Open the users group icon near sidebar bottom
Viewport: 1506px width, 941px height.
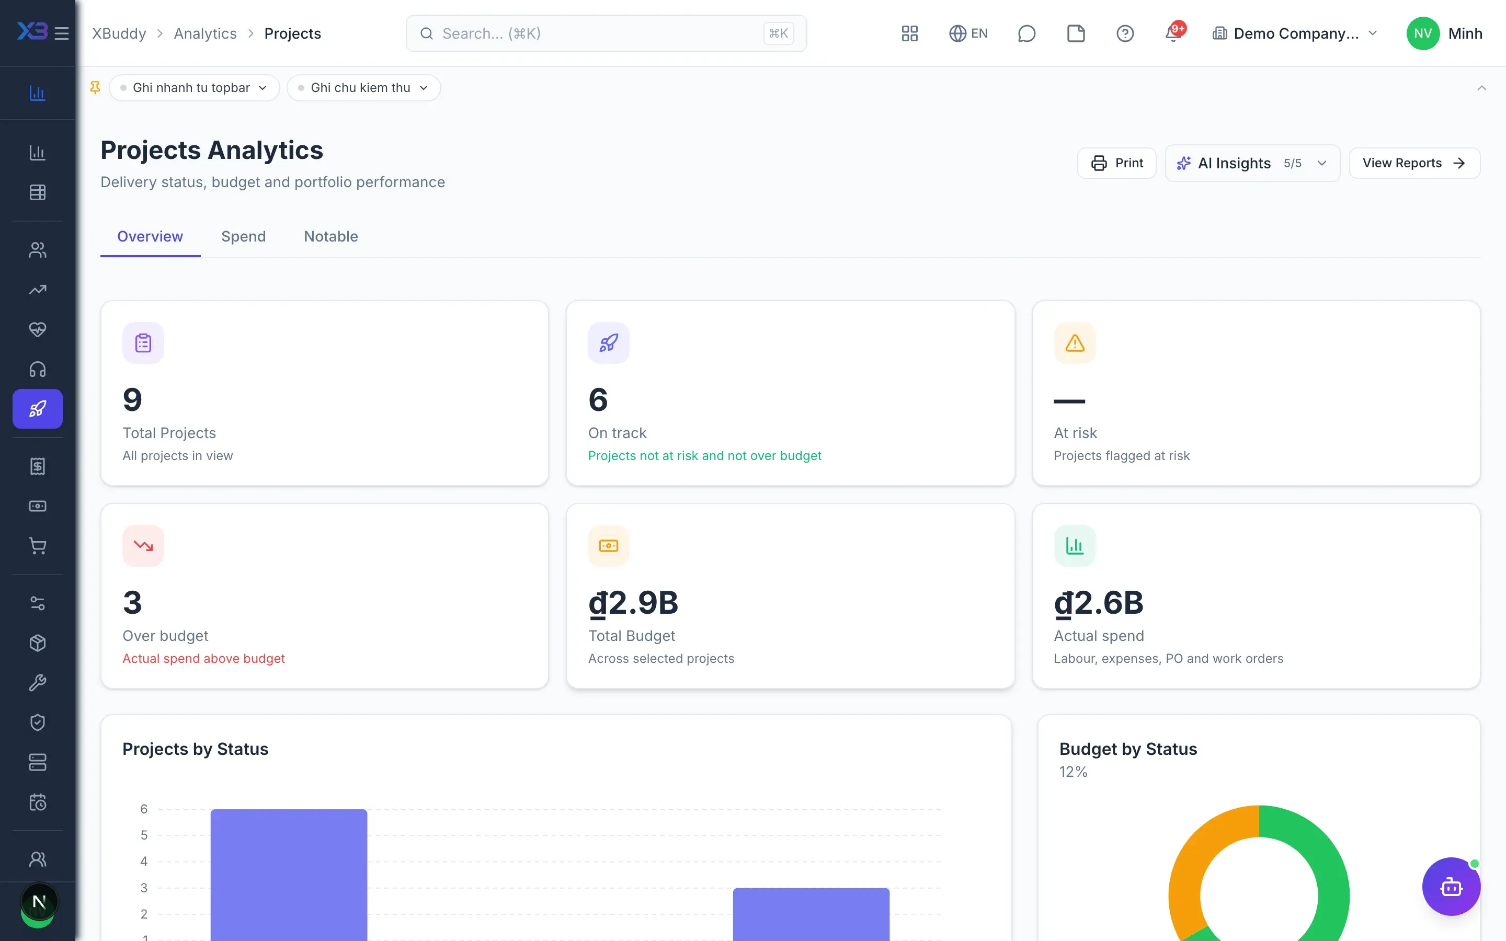[37, 859]
